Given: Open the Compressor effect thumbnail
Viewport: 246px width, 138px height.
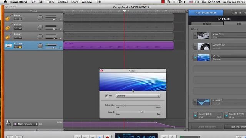Looking at the screenshot, I should pyautogui.click(x=203, y=46).
